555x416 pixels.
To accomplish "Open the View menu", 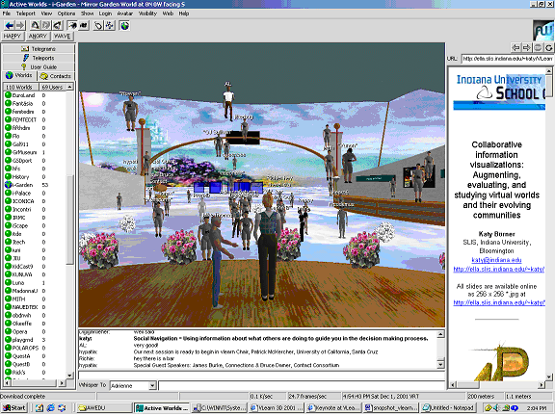I will click(x=46, y=13).
